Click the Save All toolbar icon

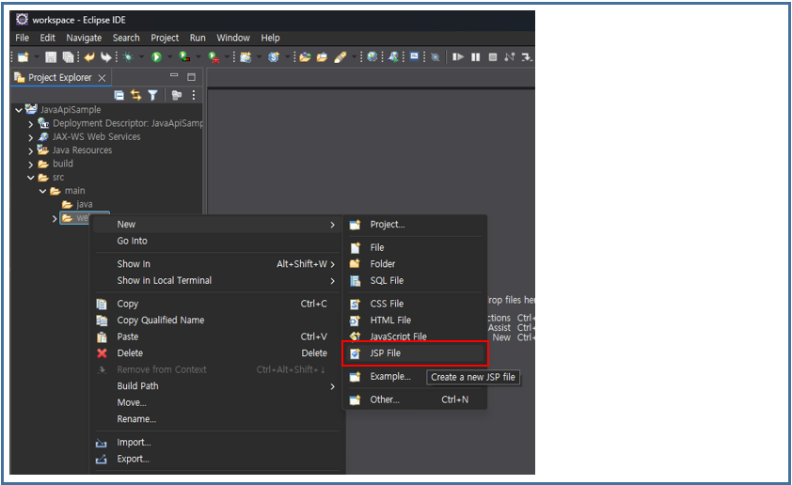(68, 57)
